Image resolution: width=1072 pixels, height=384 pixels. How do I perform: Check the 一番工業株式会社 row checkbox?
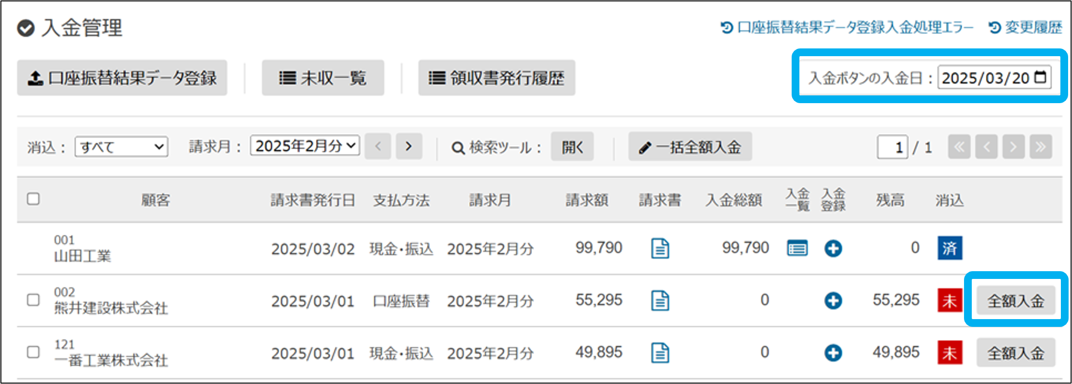click(x=33, y=352)
